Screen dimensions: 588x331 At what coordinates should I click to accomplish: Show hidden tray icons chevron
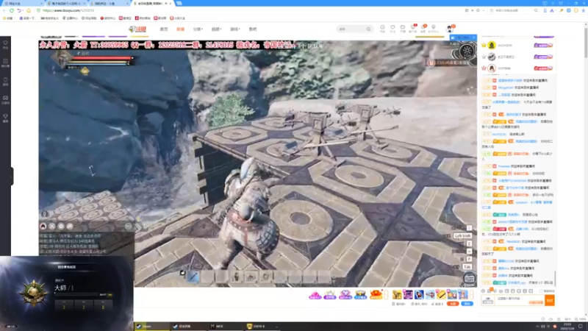(x=537, y=327)
